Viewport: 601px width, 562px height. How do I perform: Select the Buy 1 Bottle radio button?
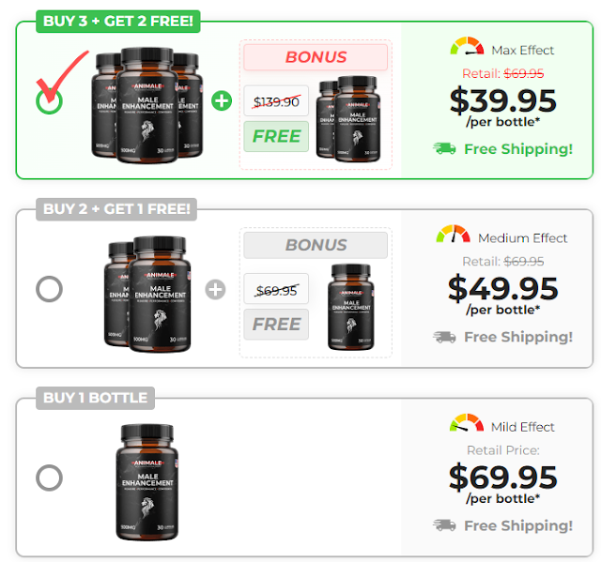click(x=49, y=478)
